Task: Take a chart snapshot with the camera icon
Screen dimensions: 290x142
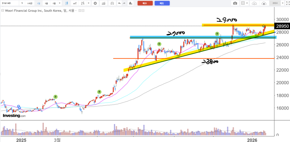Action: click(x=235, y=3)
